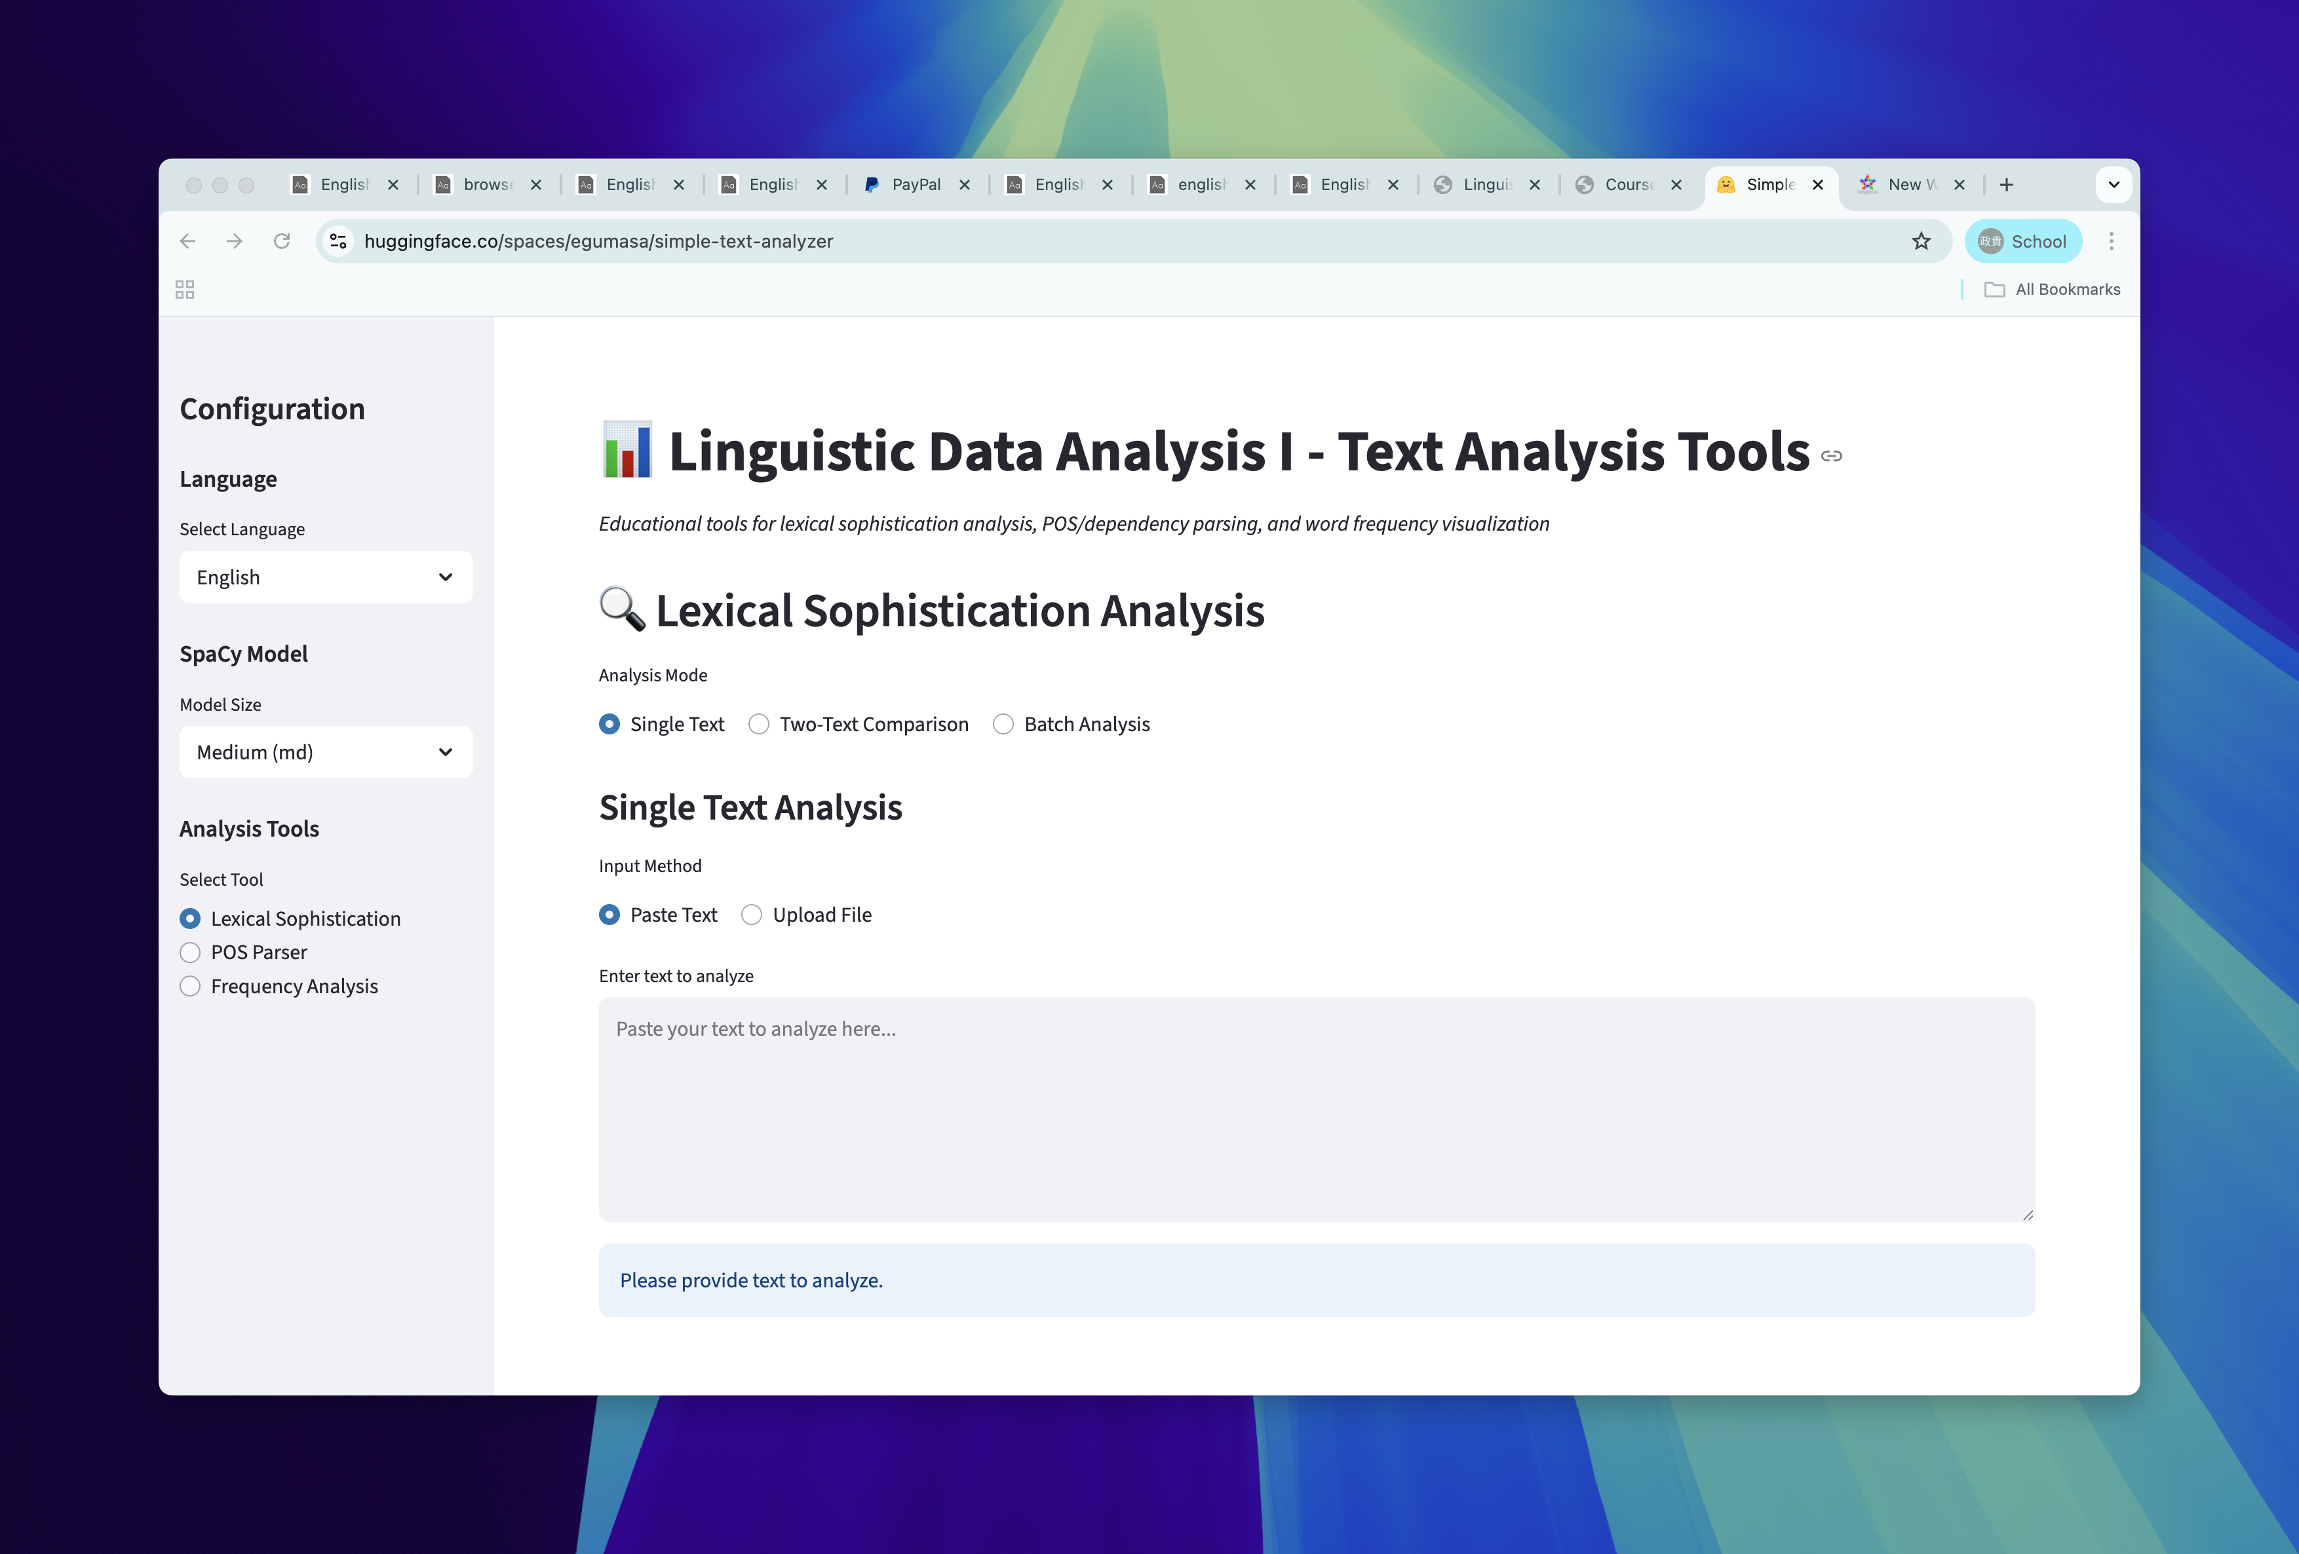Screen dimensions: 2299x1554
Task: Click the forward navigation arrow
Action: pos(235,240)
